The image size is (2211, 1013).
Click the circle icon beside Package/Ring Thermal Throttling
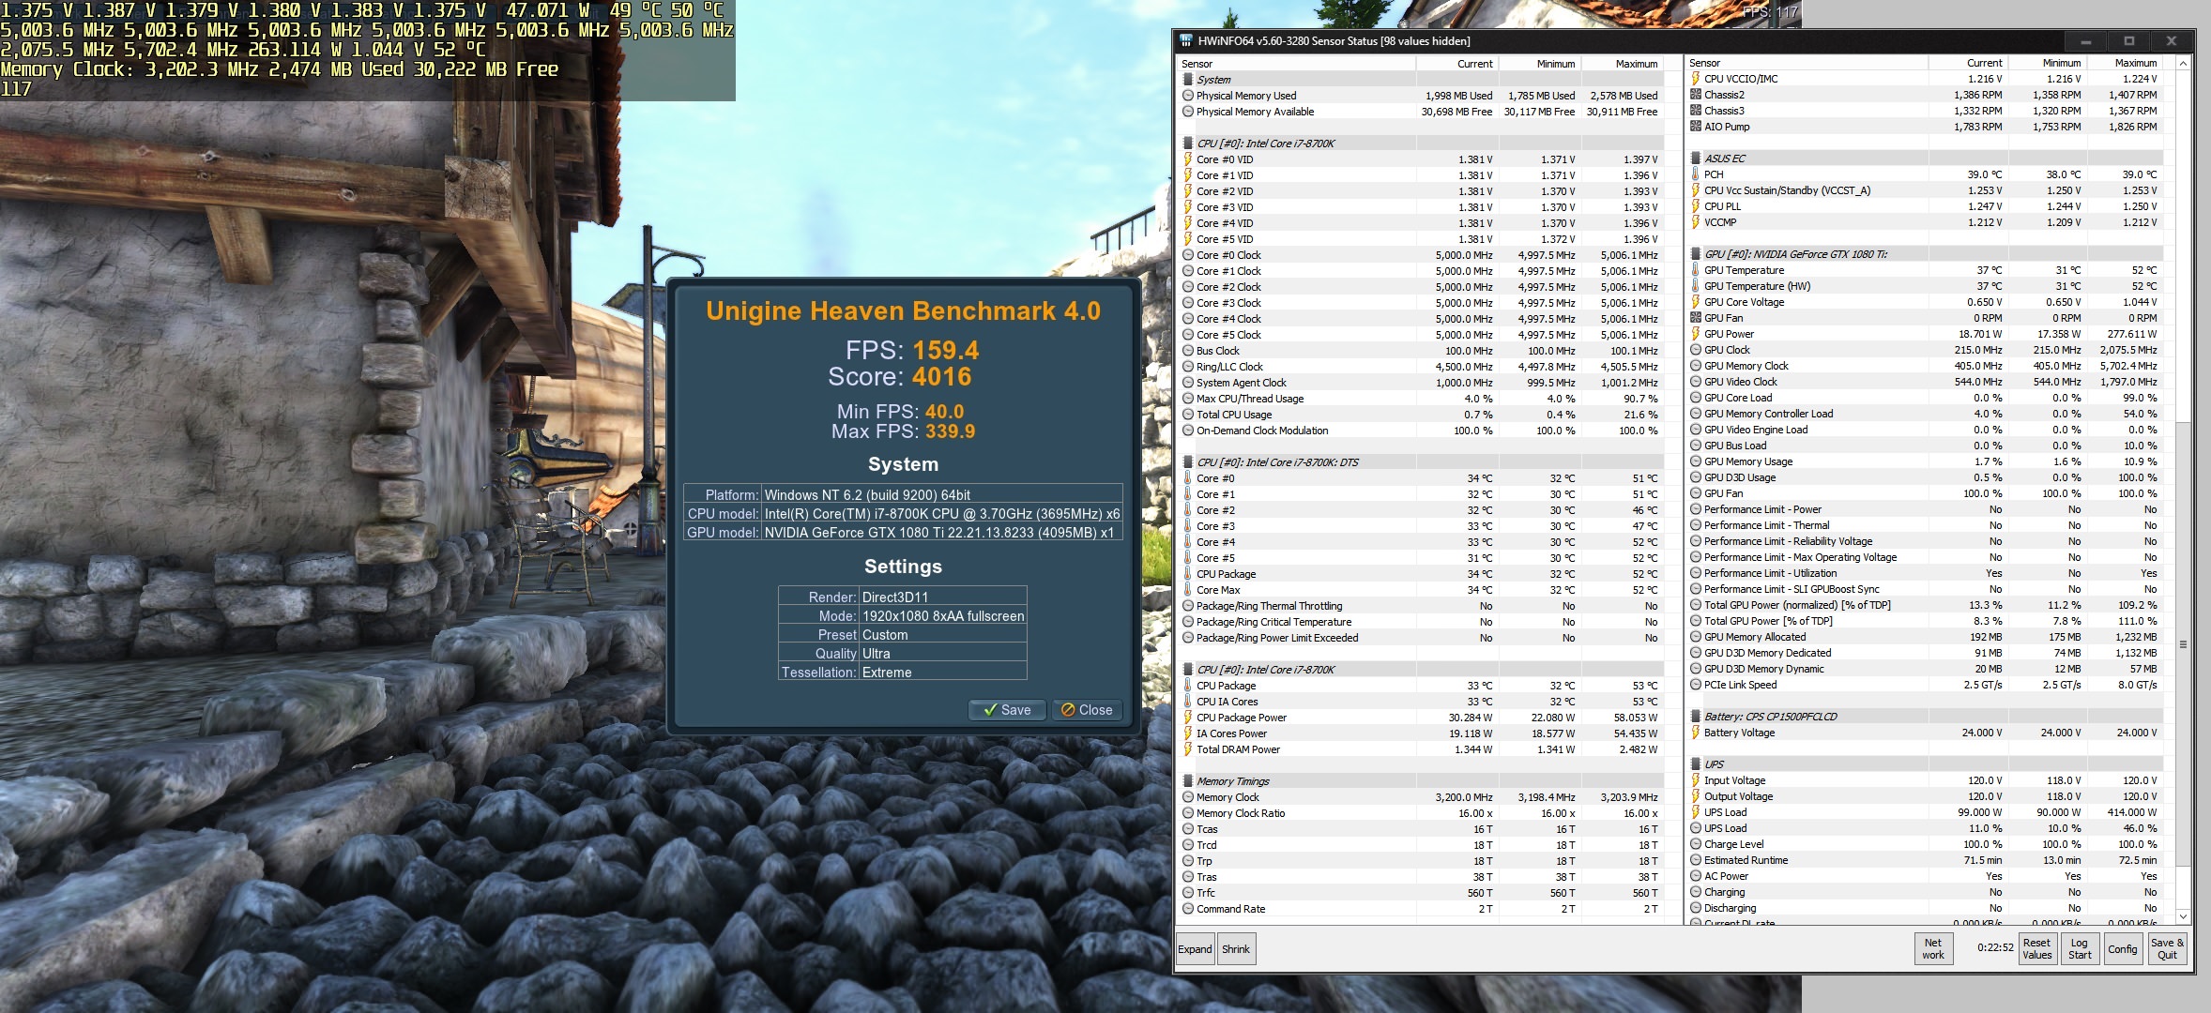(1188, 606)
